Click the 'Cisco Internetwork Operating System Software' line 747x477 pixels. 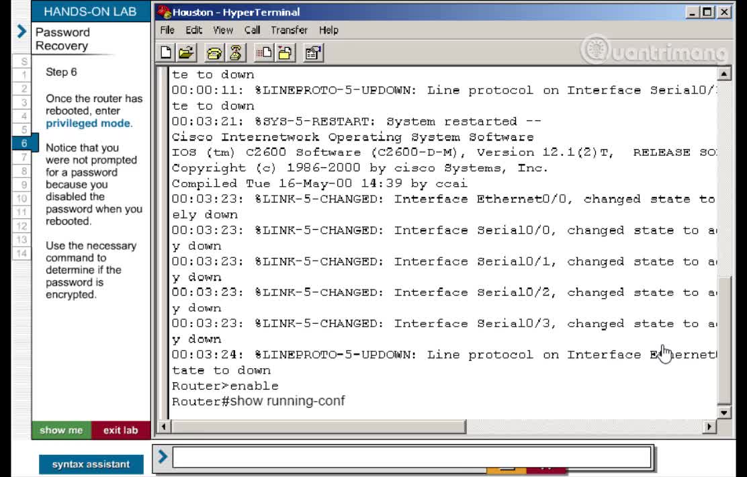click(x=353, y=137)
